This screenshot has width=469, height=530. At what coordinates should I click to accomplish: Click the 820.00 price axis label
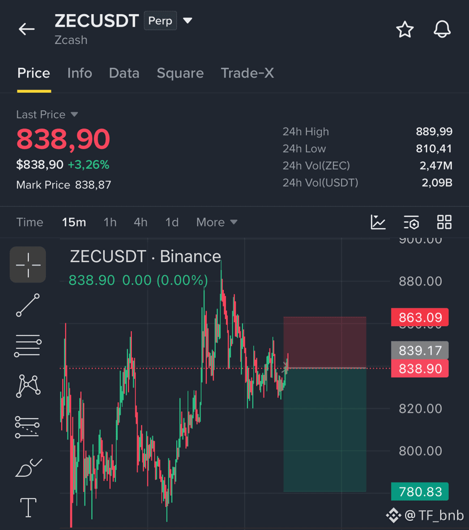(420, 409)
